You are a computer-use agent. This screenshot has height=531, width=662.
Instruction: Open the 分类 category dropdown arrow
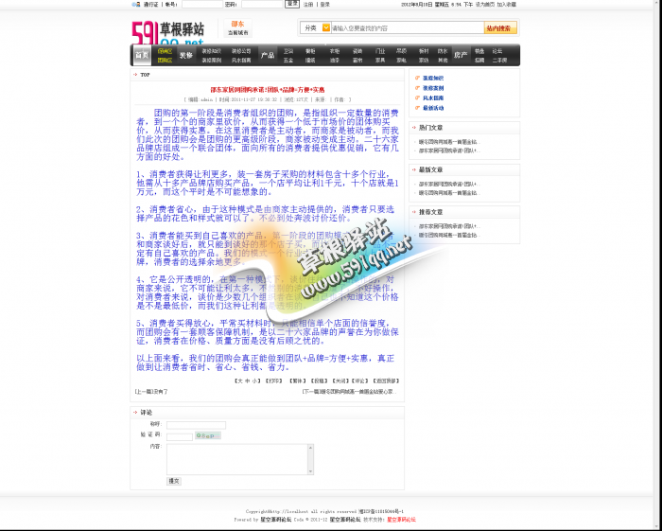coord(326,27)
